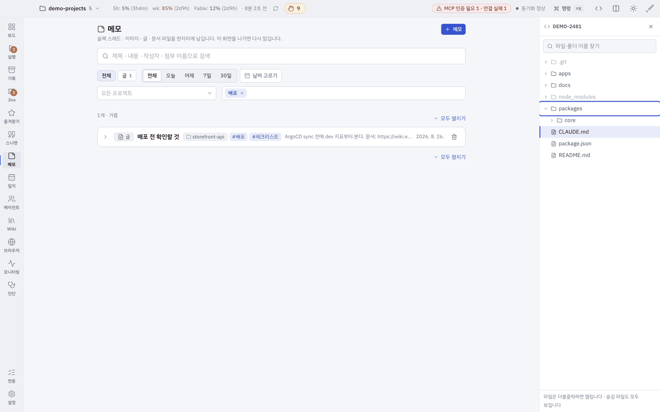The height and width of the screenshot is (412, 660).
Task: Open 브라우저 browser in sidebar
Action: click(x=11, y=245)
